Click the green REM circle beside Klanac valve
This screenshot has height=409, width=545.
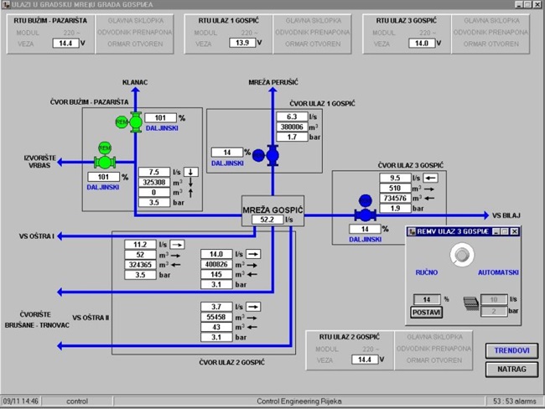click(122, 122)
